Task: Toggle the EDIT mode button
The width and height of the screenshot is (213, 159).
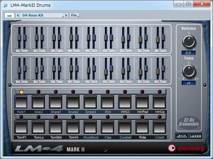Action: pyautogui.click(x=182, y=136)
